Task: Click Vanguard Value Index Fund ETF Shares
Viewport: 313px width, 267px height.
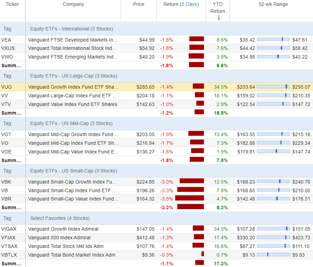Action: 73,104
